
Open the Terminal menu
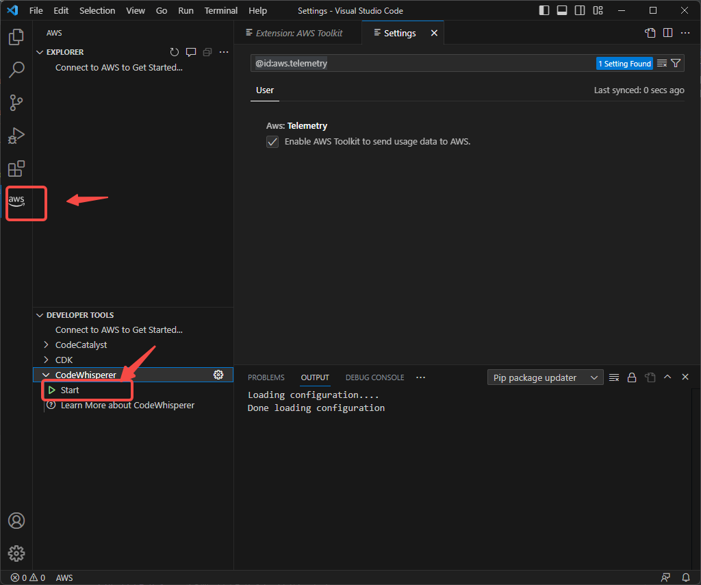pos(221,10)
